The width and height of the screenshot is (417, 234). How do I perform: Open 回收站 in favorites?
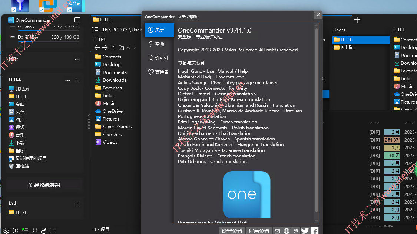pos(19,166)
